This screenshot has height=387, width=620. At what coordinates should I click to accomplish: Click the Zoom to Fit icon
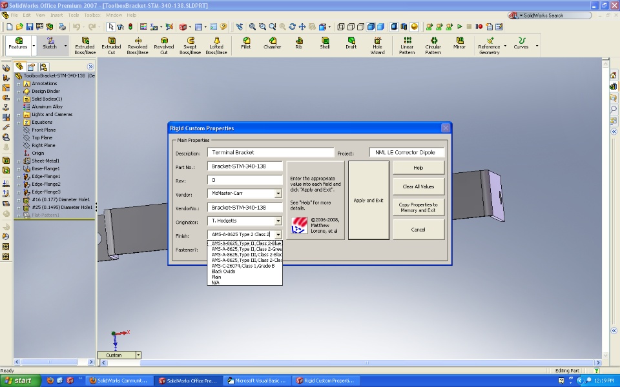(253, 27)
